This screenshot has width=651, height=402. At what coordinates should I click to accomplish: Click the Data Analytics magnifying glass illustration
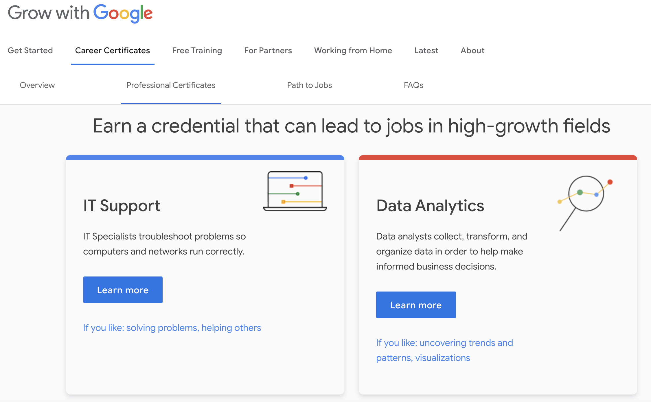[585, 203]
